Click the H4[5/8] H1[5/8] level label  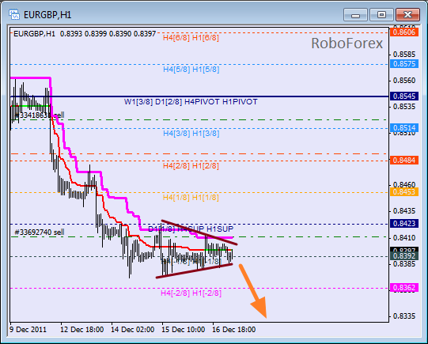pos(191,70)
